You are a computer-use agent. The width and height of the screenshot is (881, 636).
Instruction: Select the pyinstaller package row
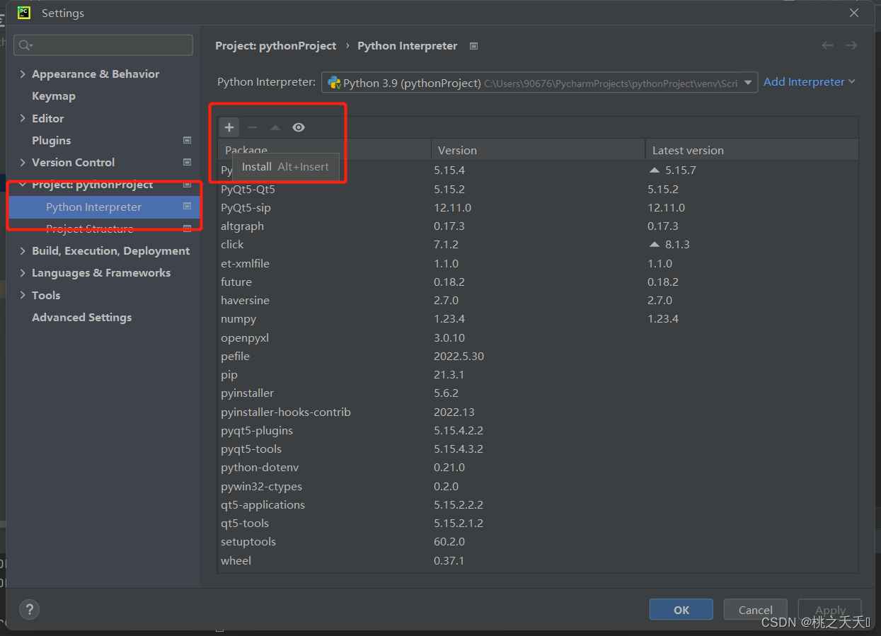pyautogui.click(x=538, y=393)
